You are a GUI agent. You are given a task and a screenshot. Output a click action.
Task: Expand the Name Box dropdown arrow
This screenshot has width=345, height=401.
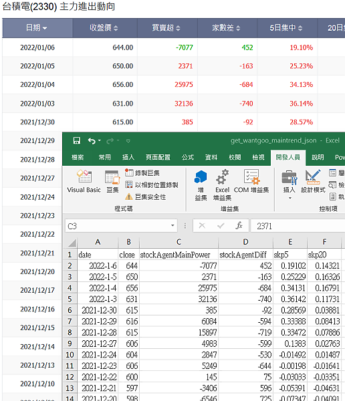point(172,226)
